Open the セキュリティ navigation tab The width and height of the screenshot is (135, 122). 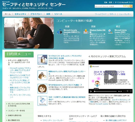21,14
